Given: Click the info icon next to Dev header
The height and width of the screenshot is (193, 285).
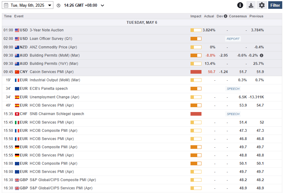Looking at the screenshot, I should click(x=226, y=16).
